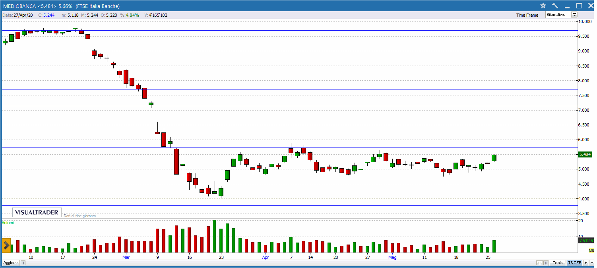Add chart to favorites with the star icon
The image size is (597, 268).
click(x=543, y=6)
